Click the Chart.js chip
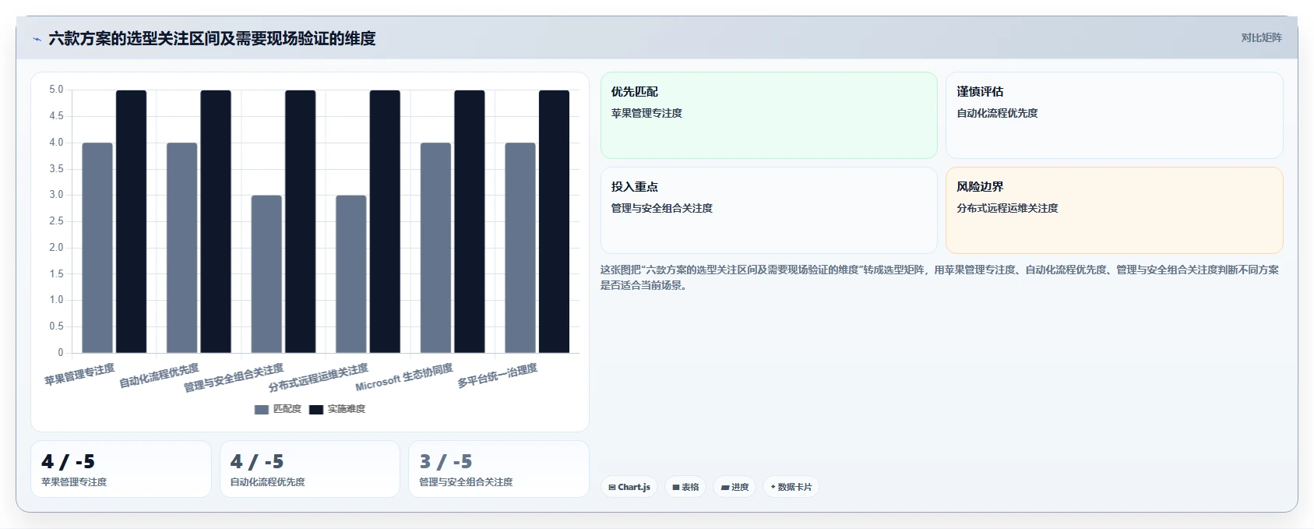 coord(629,487)
